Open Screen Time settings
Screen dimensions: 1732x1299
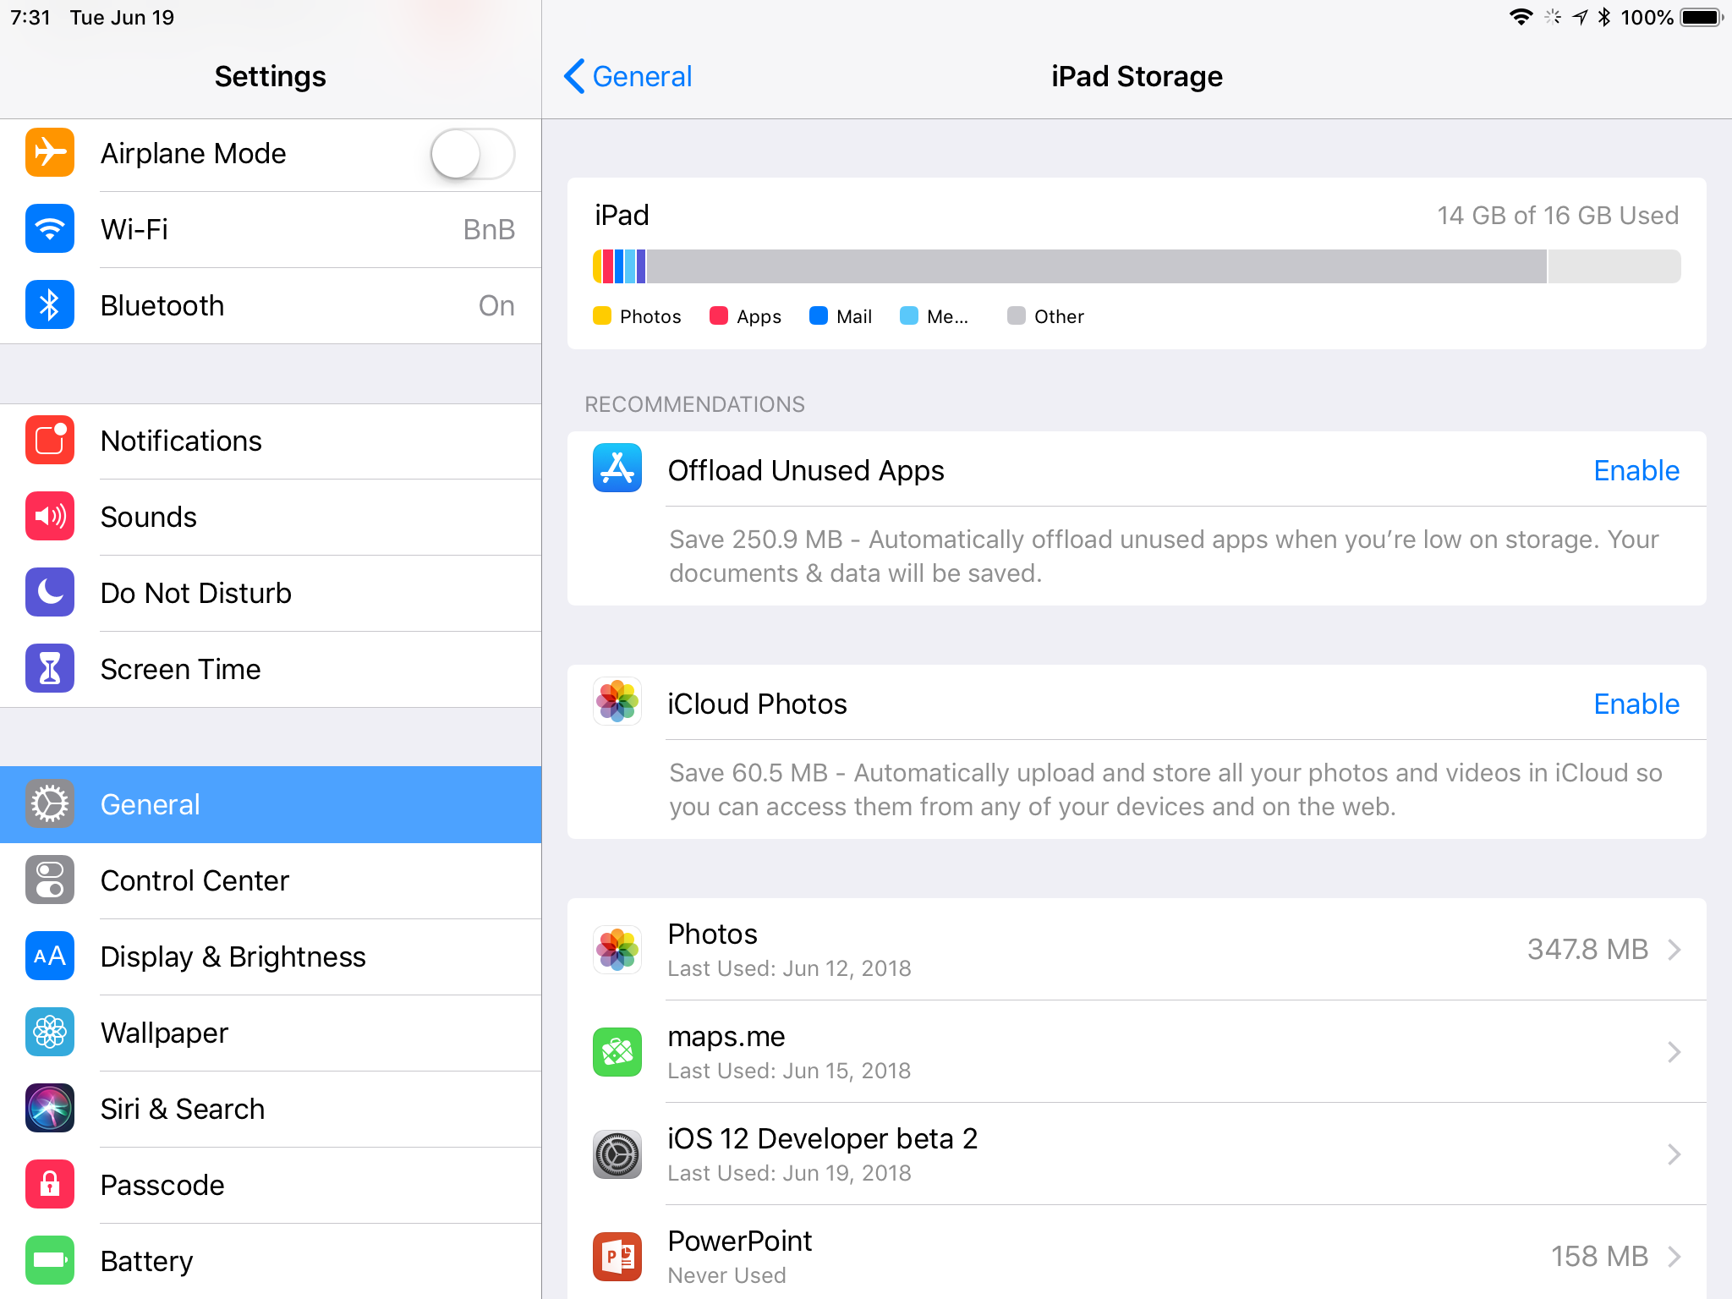click(x=271, y=669)
